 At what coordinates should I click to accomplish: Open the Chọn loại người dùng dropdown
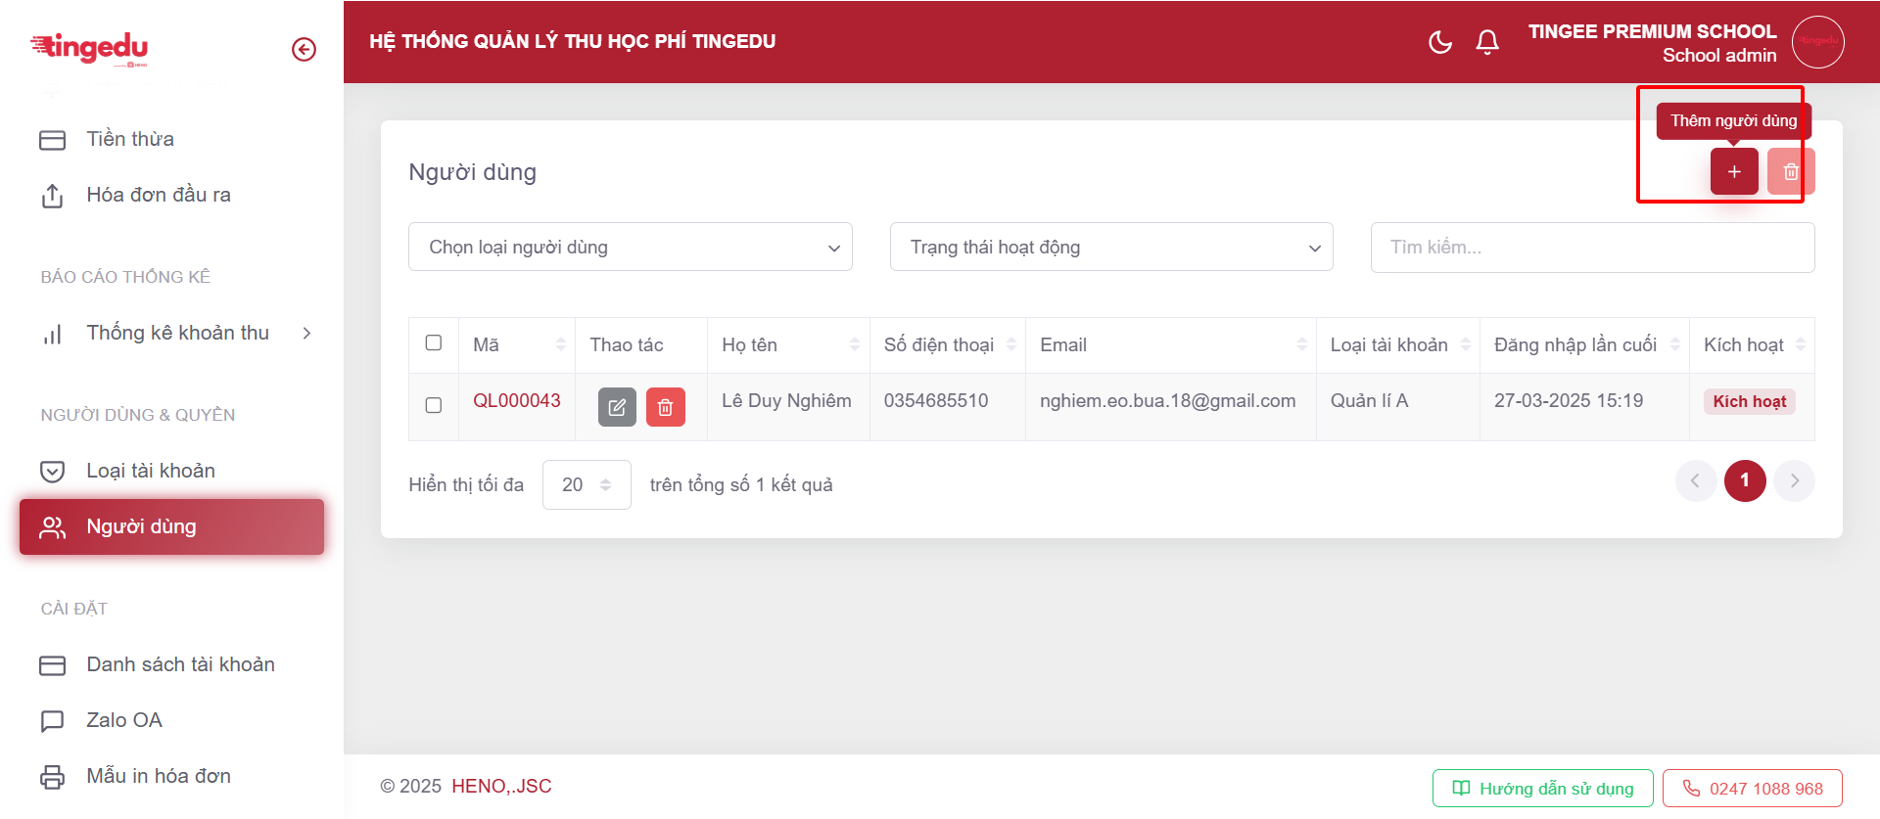click(630, 248)
